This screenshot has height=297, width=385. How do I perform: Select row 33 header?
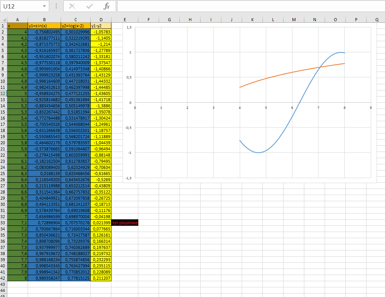[x=3, y=223]
